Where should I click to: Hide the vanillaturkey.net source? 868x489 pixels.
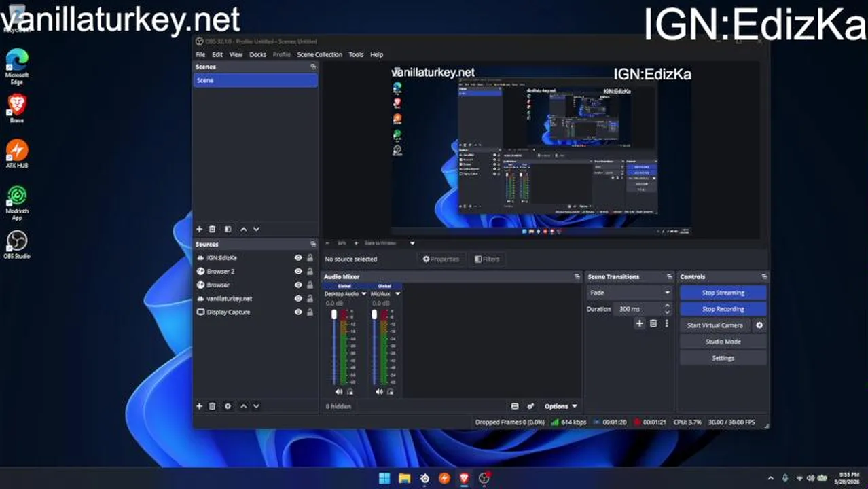[298, 299]
